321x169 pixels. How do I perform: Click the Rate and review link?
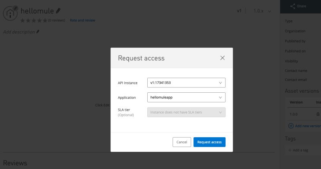click(83, 20)
